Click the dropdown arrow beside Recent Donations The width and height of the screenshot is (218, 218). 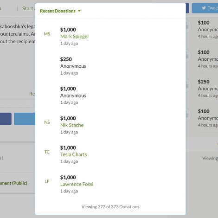click(79, 11)
